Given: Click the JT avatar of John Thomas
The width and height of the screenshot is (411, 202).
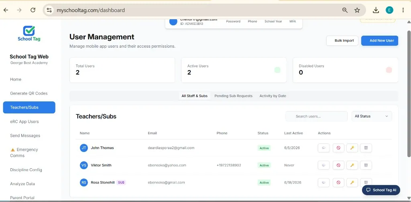Looking at the screenshot, I should pyautogui.click(x=83, y=148).
